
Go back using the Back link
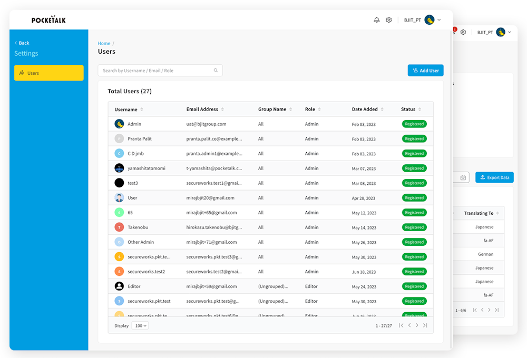22,43
